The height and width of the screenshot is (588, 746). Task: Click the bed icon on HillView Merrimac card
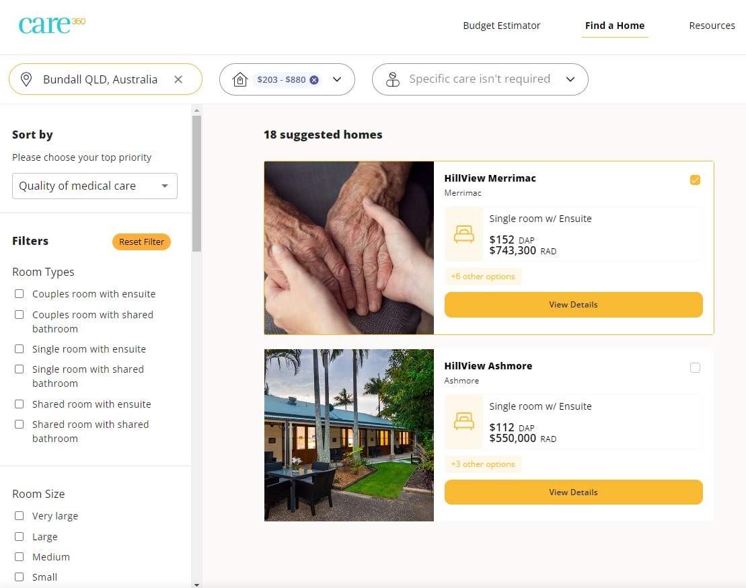pos(463,233)
